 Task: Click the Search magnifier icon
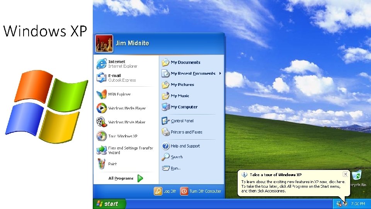pos(166,157)
